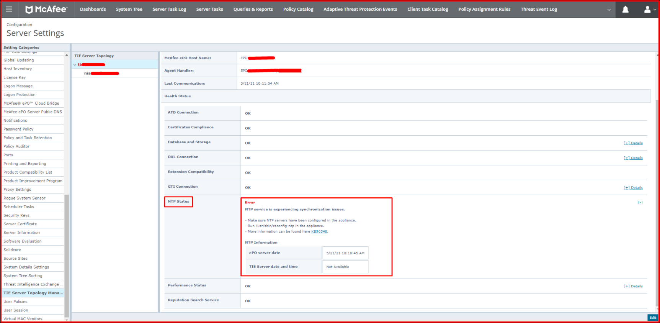Open Dashboards menu item
The height and width of the screenshot is (323, 660).
(93, 9)
